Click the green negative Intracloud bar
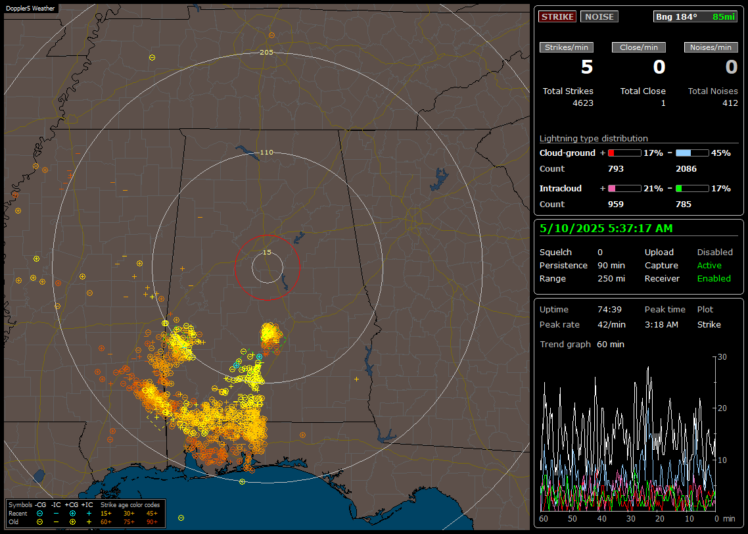Screen dimensions: 748x534 coord(692,189)
